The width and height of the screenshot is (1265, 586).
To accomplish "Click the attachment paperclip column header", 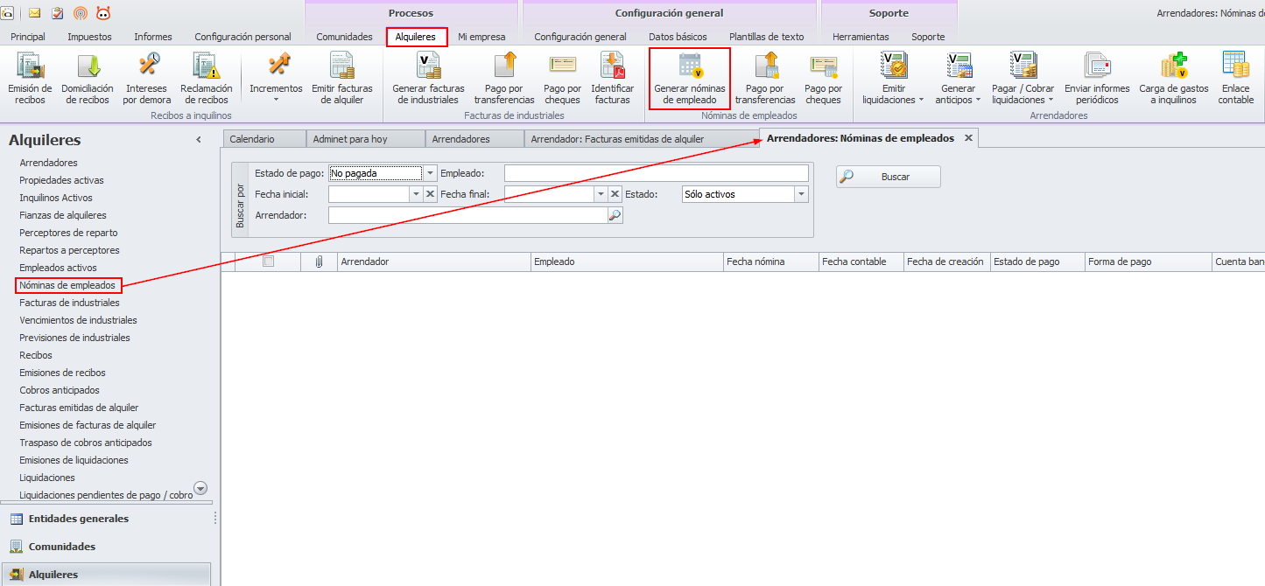I will point(319,262).
